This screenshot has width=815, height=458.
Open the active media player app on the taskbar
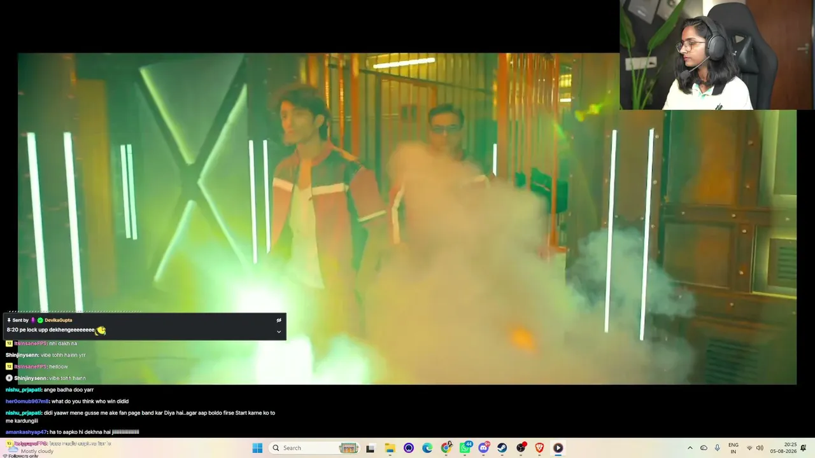(x=558, y=448)
